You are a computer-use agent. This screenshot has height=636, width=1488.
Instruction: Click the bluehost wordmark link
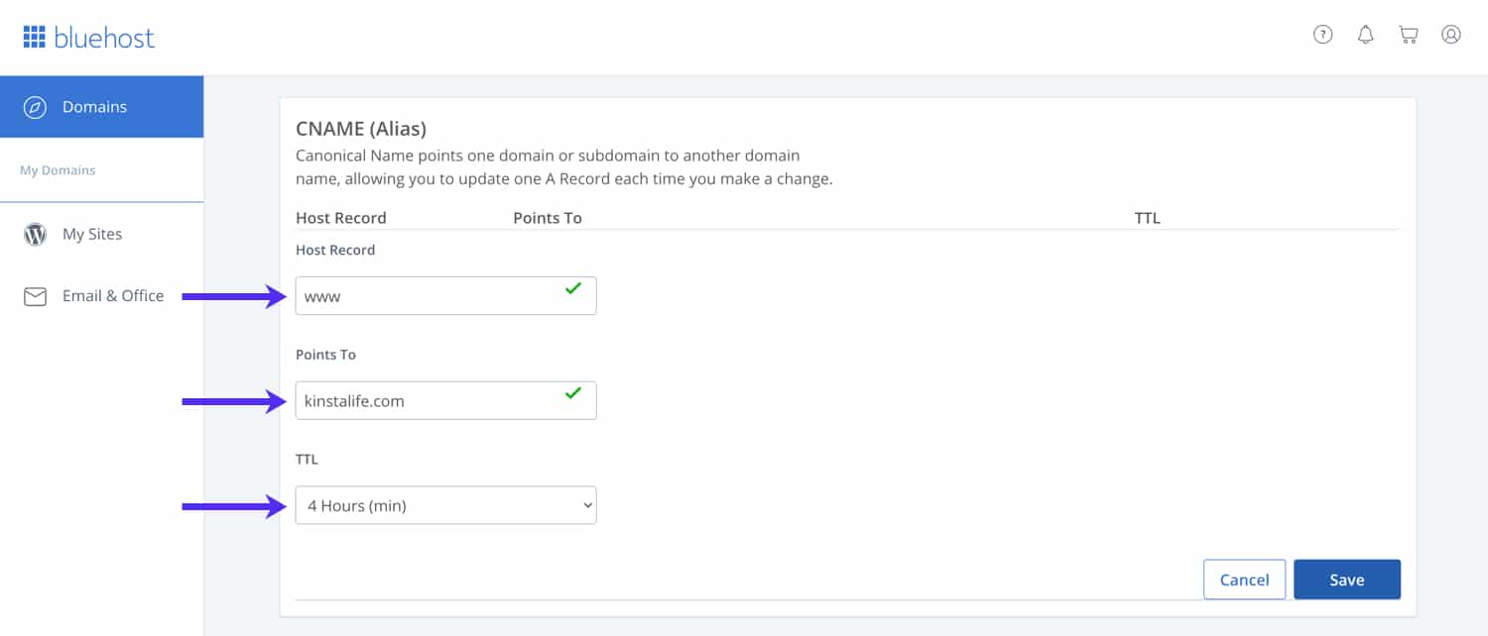tap(105, 37)
